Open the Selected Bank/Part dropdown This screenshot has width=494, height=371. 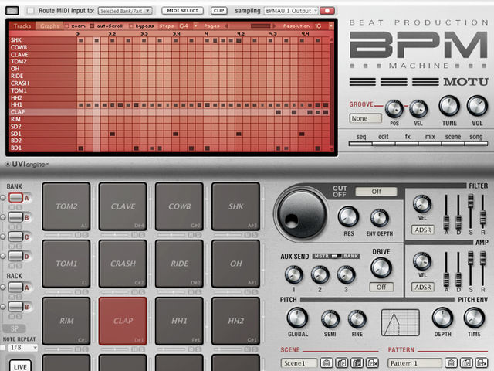(x=125, y=11)
